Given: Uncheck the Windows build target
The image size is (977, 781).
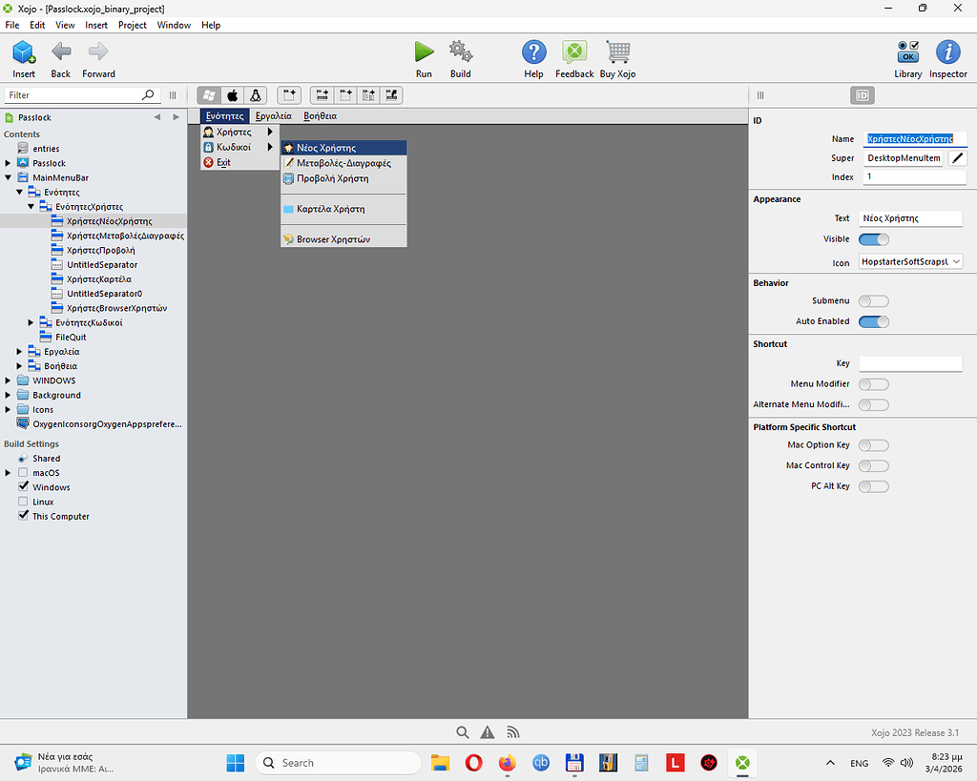Looking at the screenshot, I should click(x=23, y=486).
